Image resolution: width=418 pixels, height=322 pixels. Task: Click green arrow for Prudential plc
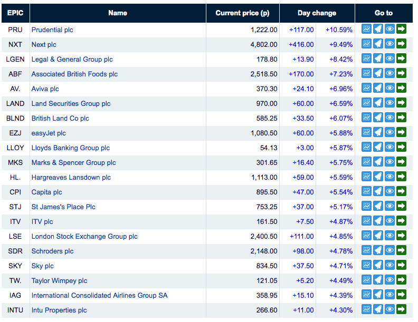click(401, 29)
